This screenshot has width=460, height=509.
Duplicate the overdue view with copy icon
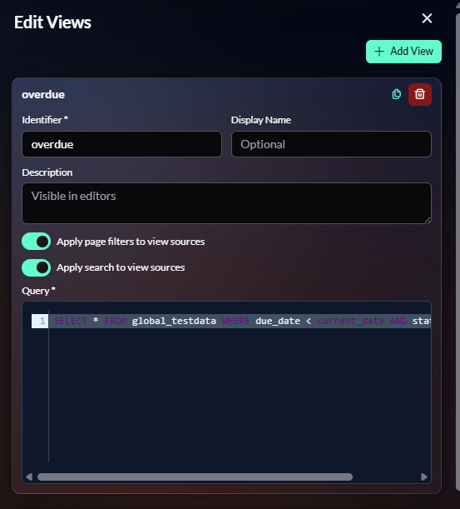396,94
